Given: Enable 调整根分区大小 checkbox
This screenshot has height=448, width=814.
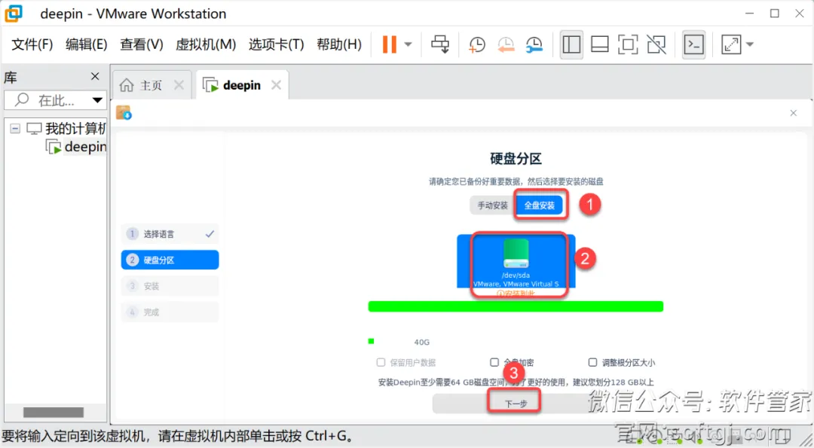Looking at the screenshot, I should click(x=592, y=362).
